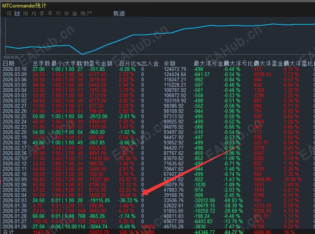Click the total floating loss -44346.77
This screenshot has height=234, width=315.
(204, 232)
